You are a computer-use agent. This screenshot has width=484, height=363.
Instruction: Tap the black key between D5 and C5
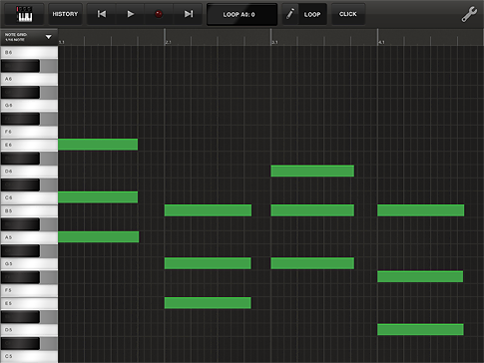pos(20,343)
